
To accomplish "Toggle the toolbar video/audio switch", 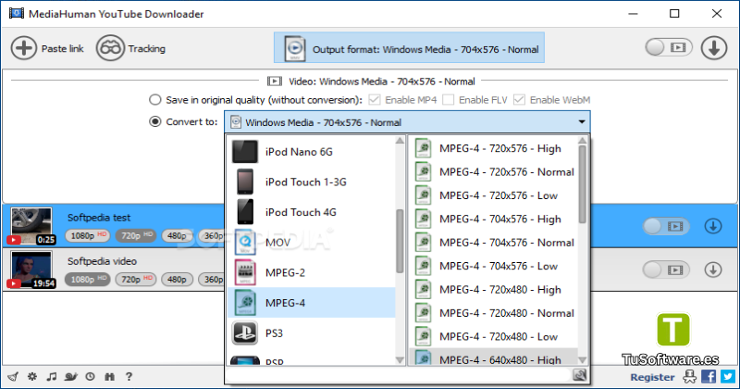I will (668, 47).
